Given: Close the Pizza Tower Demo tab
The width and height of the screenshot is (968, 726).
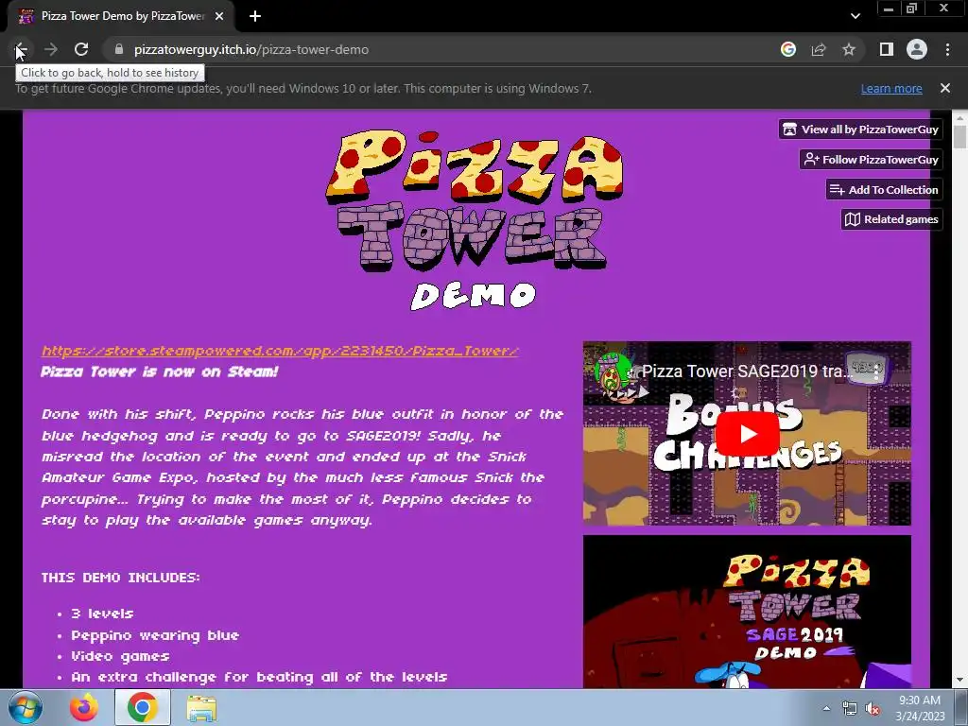Looking at the screenshot, I should (x=219, y=16).
